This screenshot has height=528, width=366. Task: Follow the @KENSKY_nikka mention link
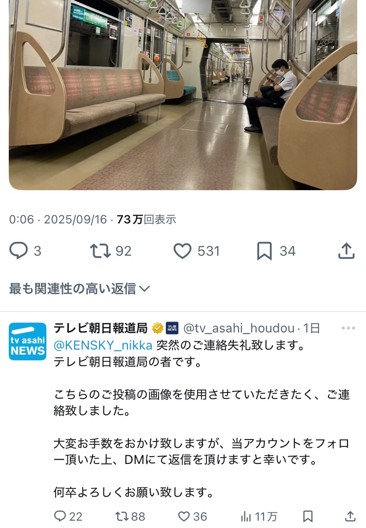point(103,345)
